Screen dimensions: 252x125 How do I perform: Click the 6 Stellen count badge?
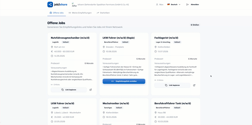pos(195,25)
